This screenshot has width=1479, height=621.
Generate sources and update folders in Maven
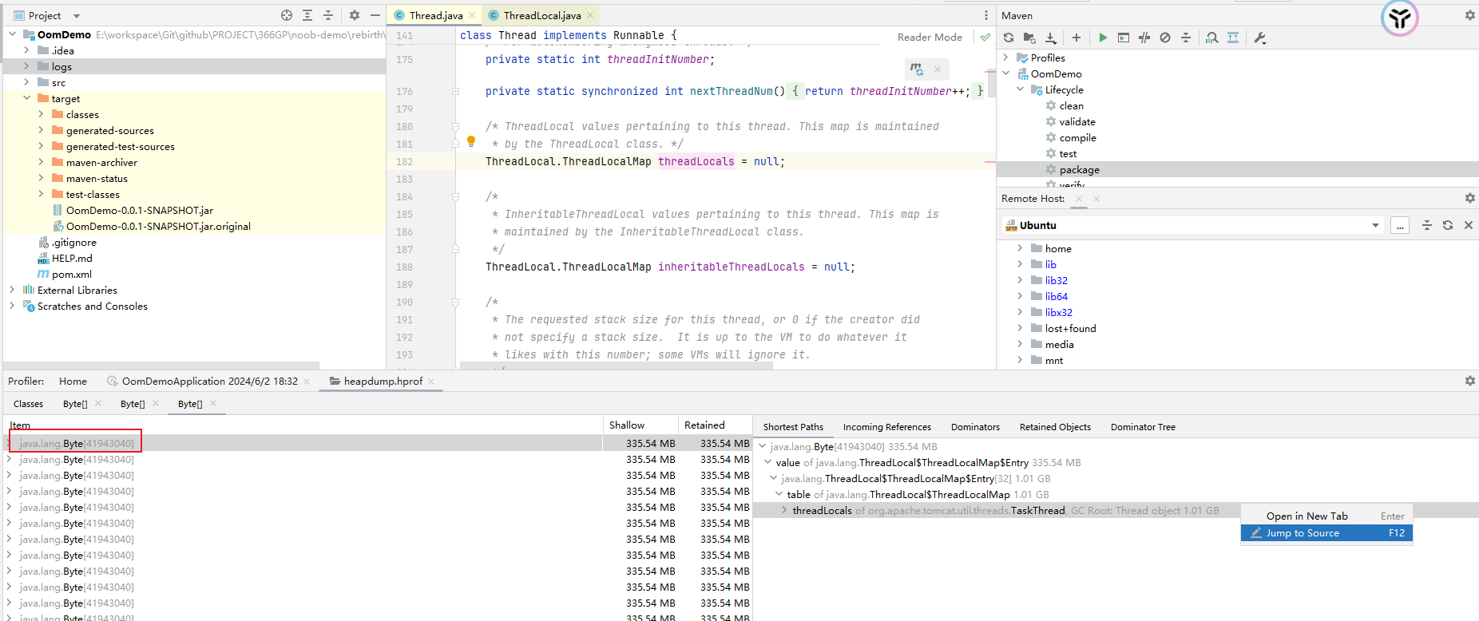1029,38
